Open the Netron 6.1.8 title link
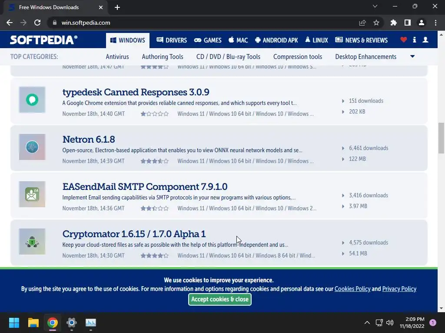The image size is (445, 333). point(89,139)
